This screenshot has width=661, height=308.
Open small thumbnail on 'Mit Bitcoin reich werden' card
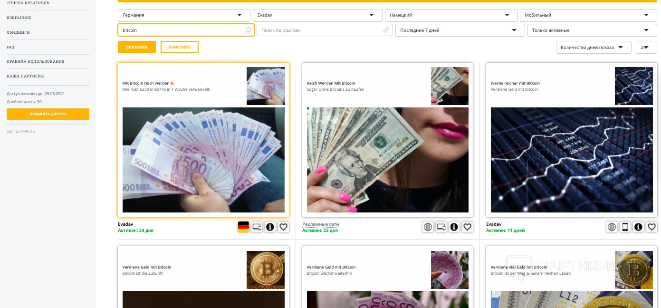266,86
